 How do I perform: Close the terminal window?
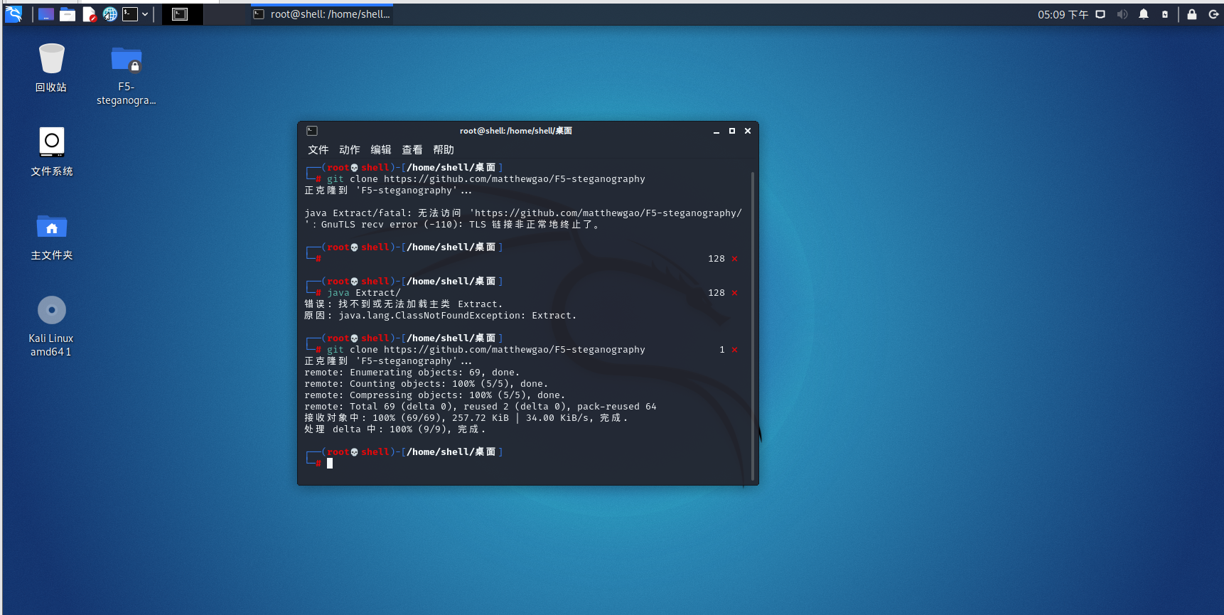pyautogui.click(x=748, y=131)
